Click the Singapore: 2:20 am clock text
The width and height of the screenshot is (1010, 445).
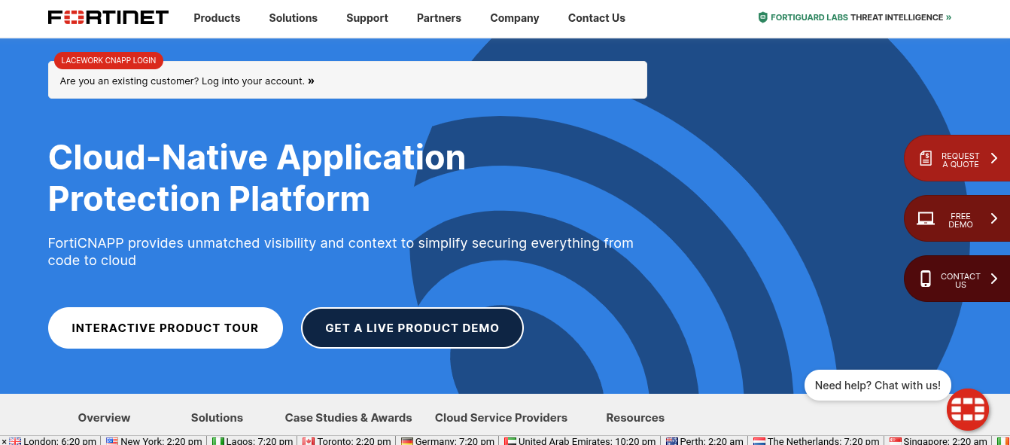(x=945, y=441)
